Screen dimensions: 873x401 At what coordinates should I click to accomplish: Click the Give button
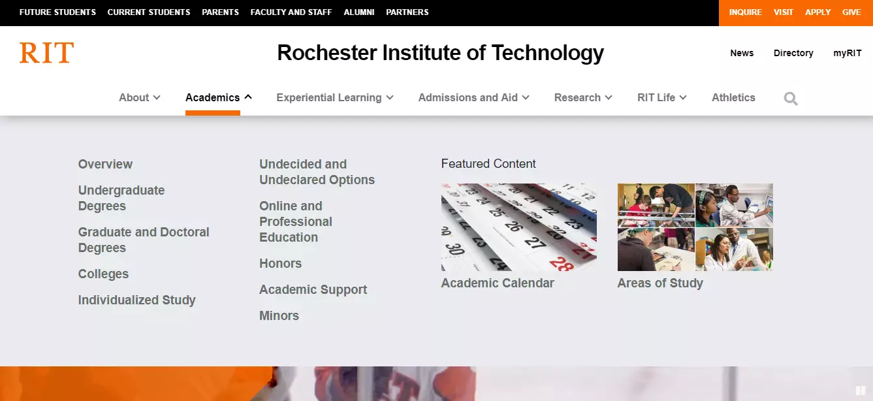pyautogui.click(x=851, y=12)
